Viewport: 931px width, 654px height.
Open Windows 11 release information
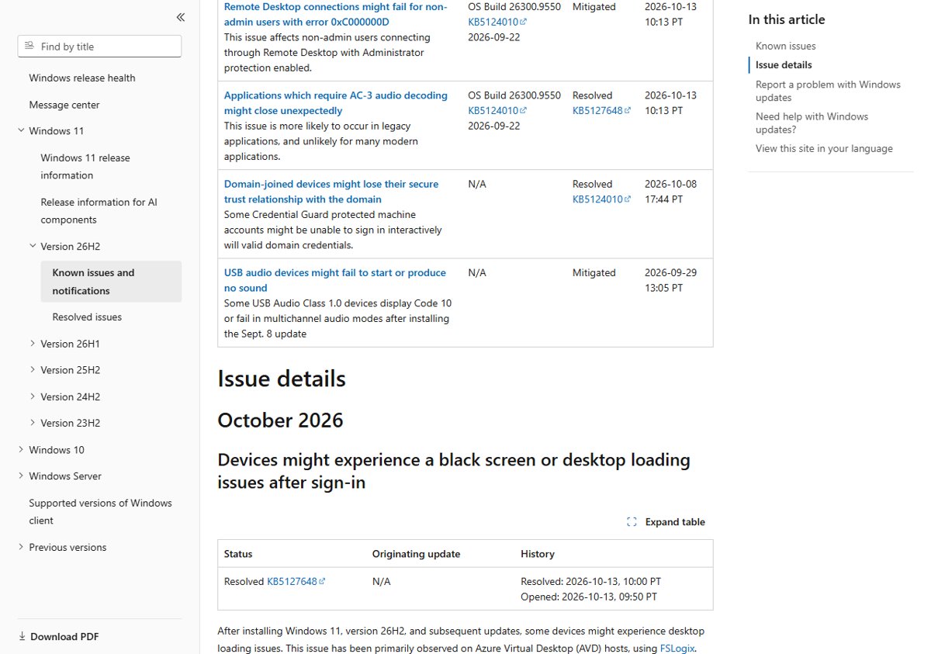85,167
